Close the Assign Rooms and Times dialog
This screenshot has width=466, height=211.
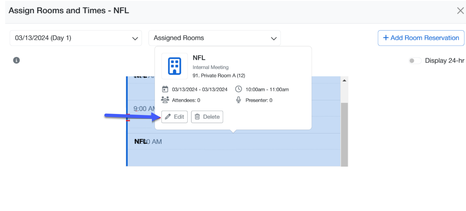point(460,11)
